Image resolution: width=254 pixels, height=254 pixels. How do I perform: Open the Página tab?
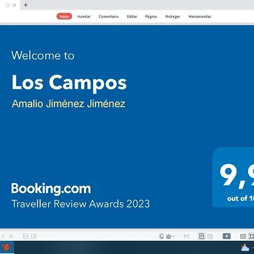click(x=151, y=16)
